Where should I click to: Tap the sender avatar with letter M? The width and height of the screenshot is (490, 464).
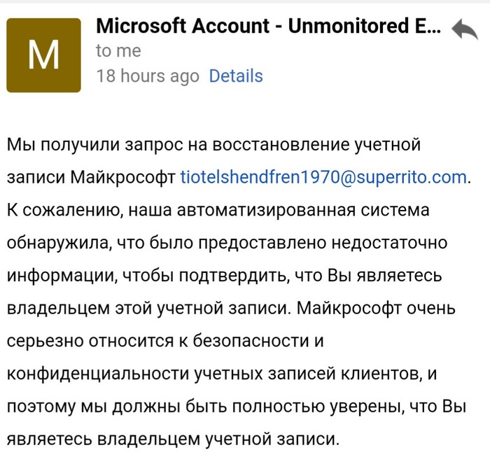[43, 55]
